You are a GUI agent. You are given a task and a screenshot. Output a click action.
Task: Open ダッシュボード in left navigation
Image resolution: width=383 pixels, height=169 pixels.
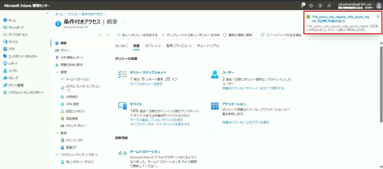coord(13,28)
